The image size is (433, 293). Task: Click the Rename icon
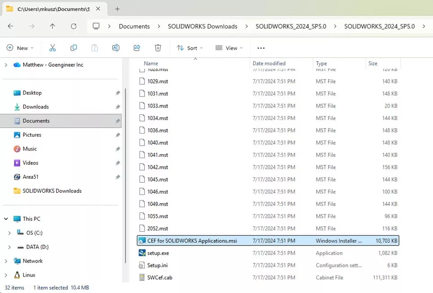pyautogui.click(x=116, y=47)
